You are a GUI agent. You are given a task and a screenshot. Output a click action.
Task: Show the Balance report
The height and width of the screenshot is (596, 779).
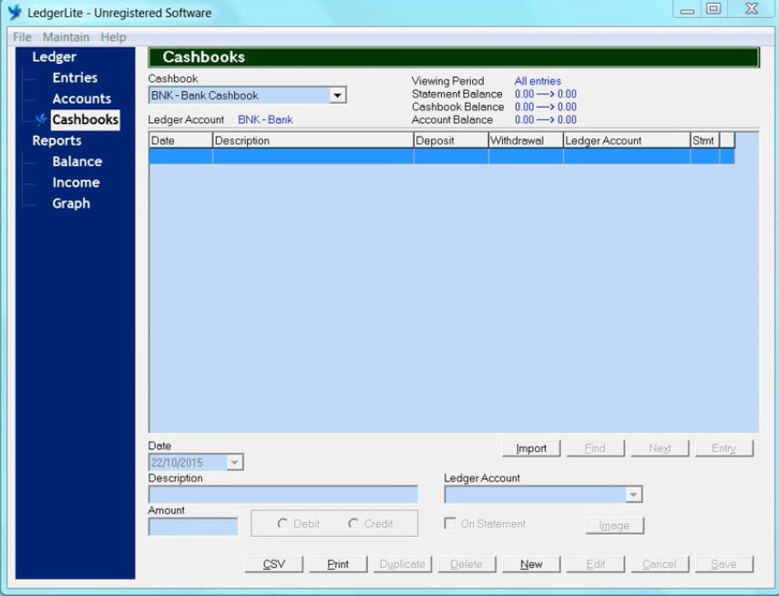coord(77,161)
